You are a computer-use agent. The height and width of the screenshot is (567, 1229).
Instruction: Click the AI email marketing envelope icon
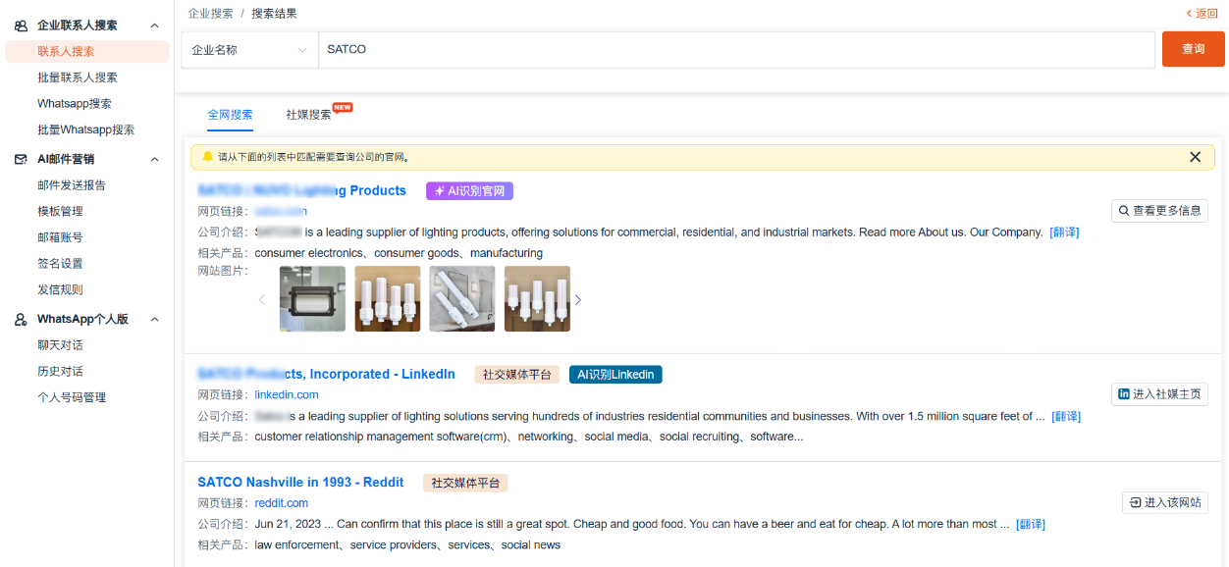[21, 159]
